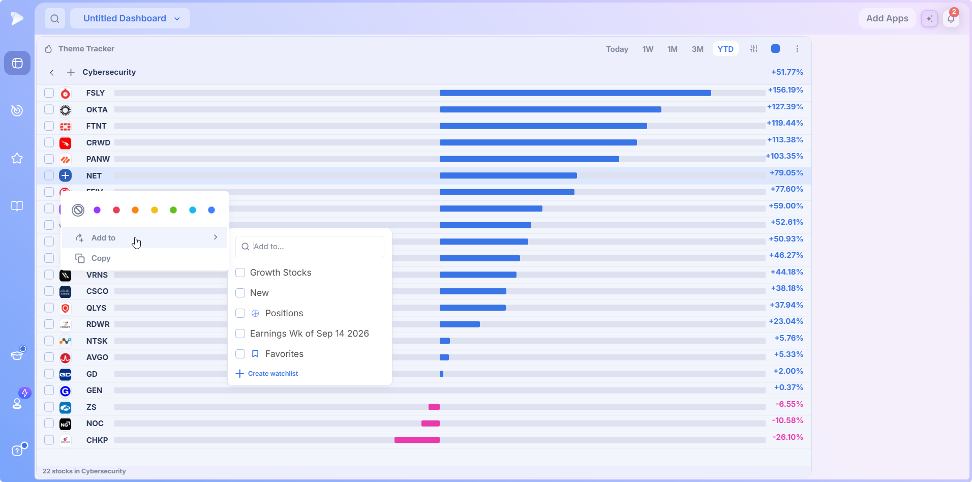Open the Untitled Dashboard dropdown
Image resolution: width=972 pixels, height=482 pixels.
(x=130, y=18)
